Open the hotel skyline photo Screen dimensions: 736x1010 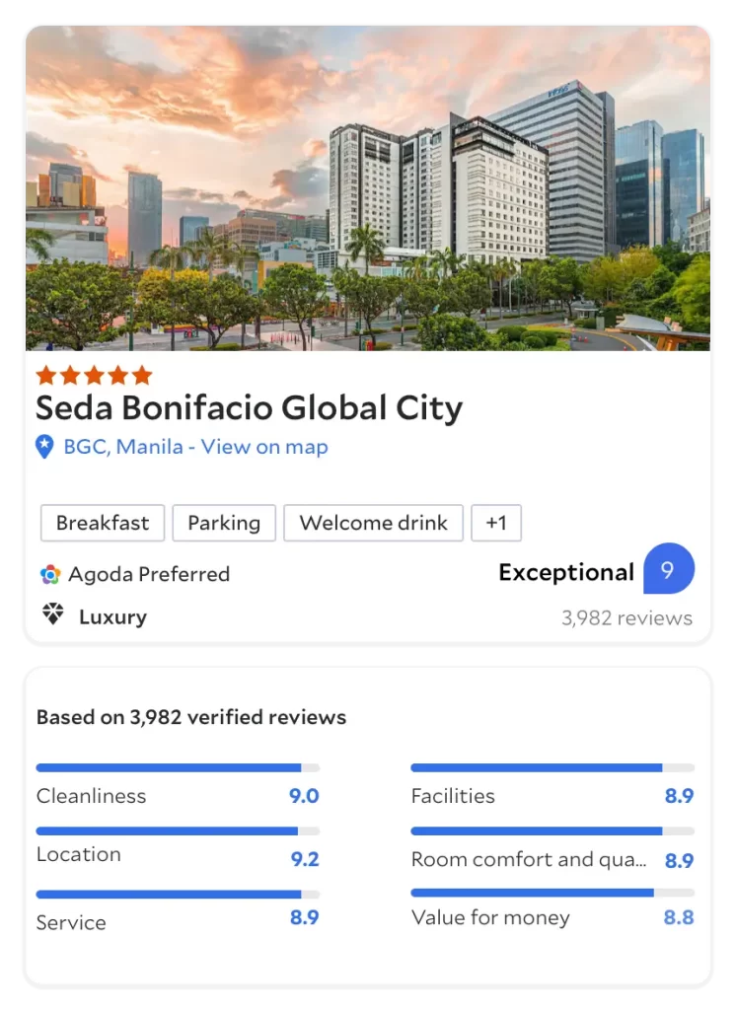[368, 188]
